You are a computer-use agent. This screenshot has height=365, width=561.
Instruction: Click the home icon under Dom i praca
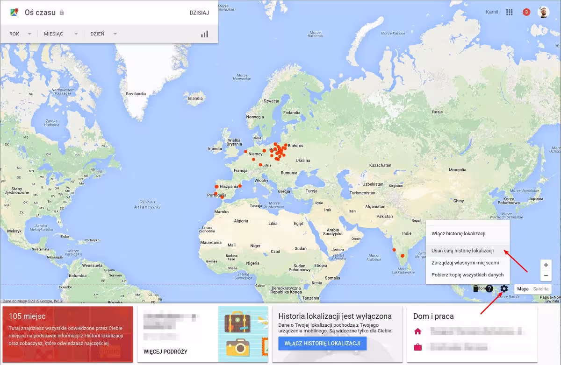(x=418, y=331)
